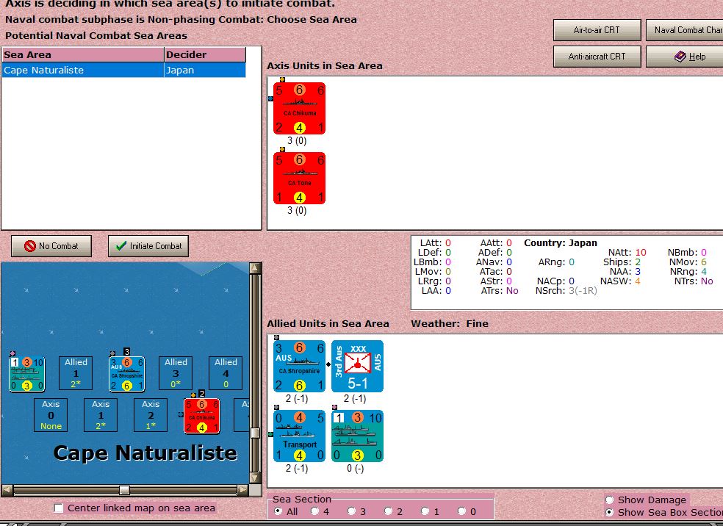This screenshot has width=723, height=526.
Task: Click the Axis Units in Sea Area heading
Action: (x=325, y=66)
